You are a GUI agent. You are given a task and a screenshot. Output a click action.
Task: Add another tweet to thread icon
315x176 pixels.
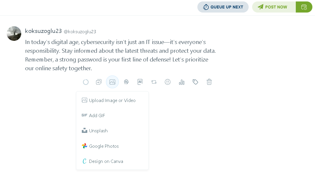[99, 82]
